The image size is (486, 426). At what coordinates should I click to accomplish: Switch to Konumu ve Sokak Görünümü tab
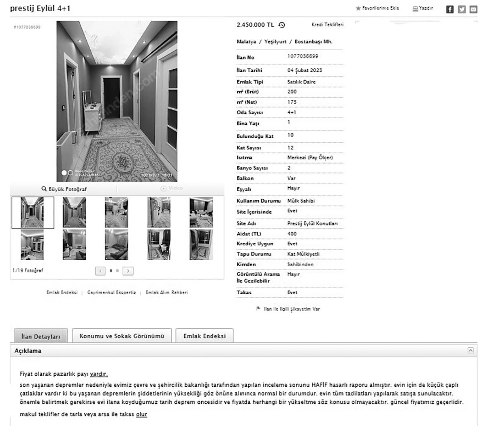[x=122, y=336]
